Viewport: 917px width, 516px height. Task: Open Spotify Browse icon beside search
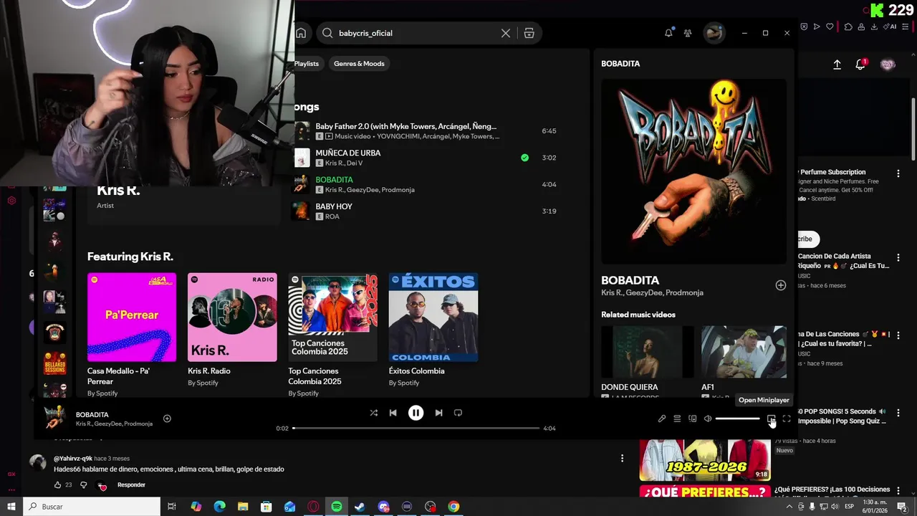[x=529, y=33]
